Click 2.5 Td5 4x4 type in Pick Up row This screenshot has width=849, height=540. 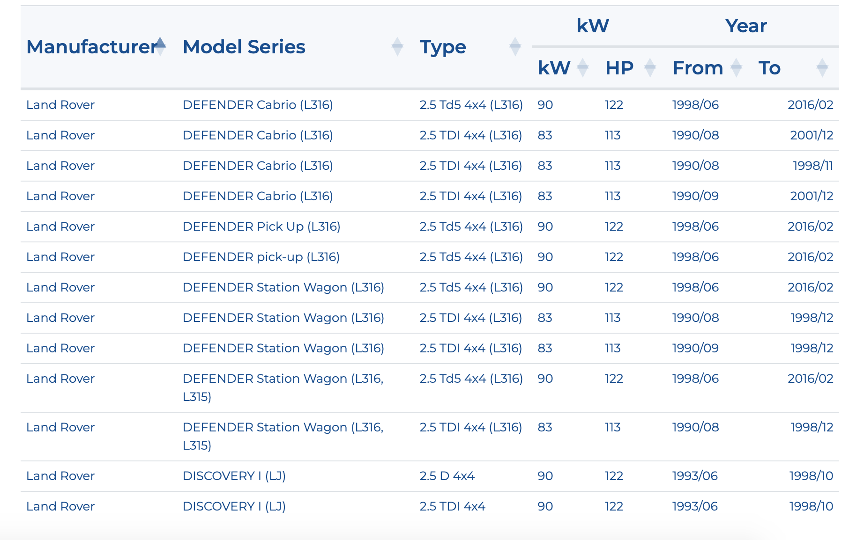pyautogui.click(x=471, y=226)
